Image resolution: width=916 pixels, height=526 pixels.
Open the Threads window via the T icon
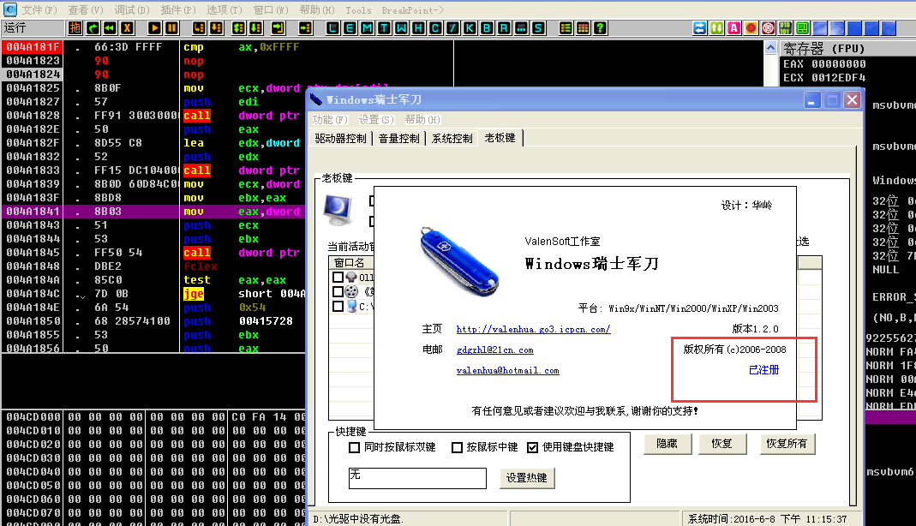click(x=386, y=27)
